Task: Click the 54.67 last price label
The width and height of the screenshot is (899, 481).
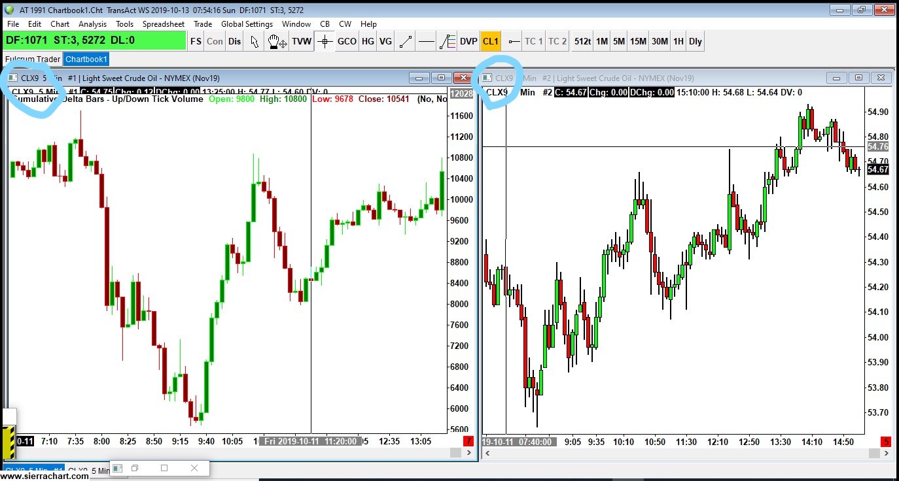Action: [x=877, y=169]
